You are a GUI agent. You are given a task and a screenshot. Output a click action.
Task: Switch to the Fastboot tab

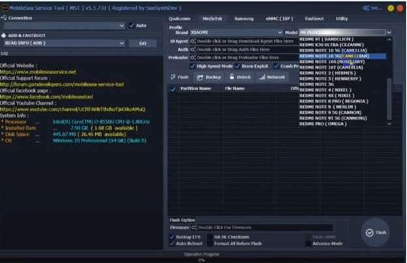coord(314,19)
